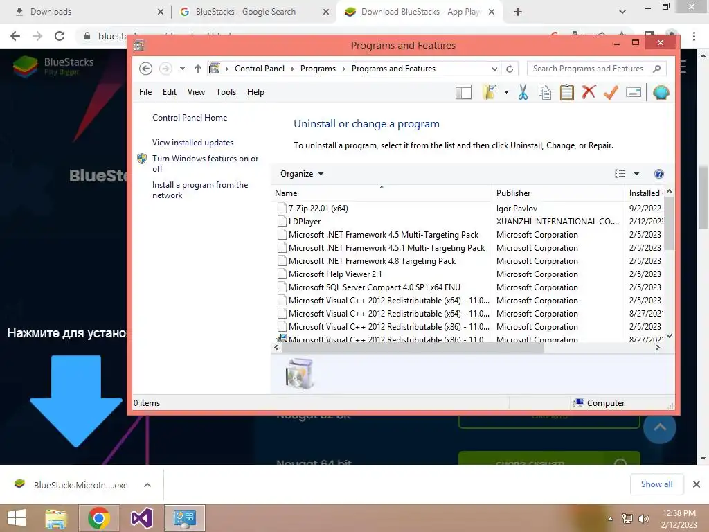Screen dimensions: 709x532
Task: Go back in Programs and Features window
Action: (145, 69)
